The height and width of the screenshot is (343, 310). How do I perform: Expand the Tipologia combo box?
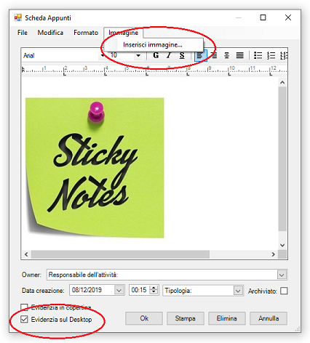pyautogui.click(x=238, y=291)
